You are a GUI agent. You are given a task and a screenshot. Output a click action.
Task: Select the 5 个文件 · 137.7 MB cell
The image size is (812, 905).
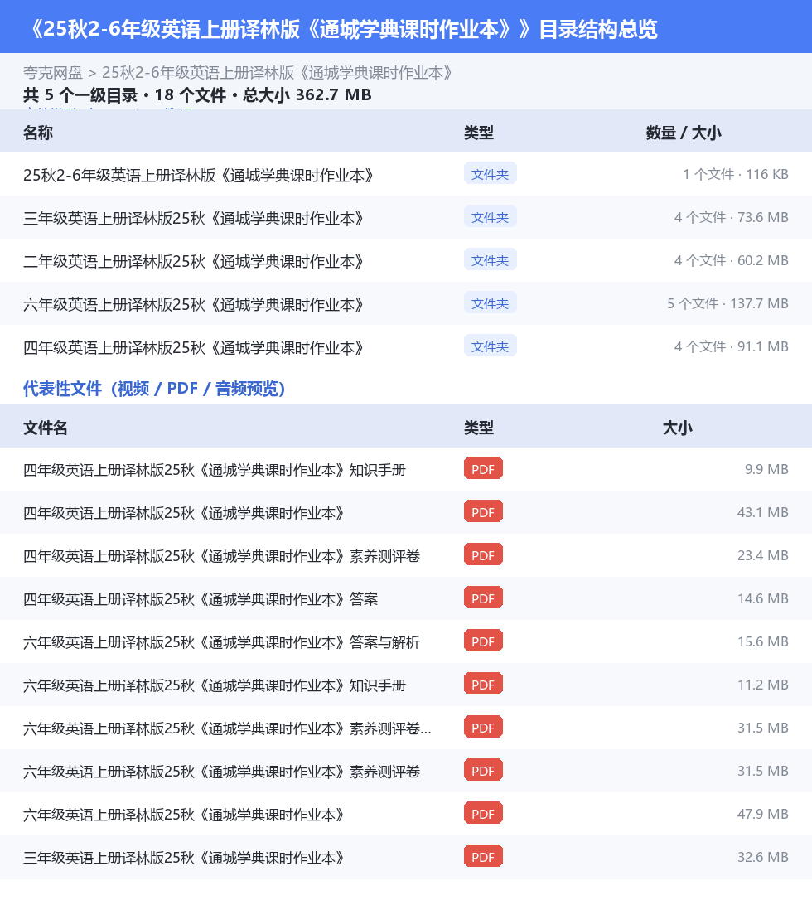point(727,303)
